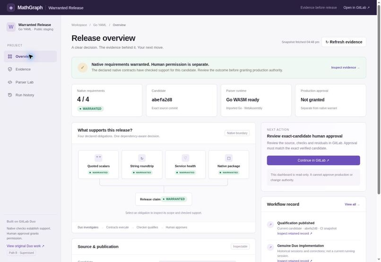Click the MathGraph logo icon
381x262 pixels.
click(x=11, y=8)
